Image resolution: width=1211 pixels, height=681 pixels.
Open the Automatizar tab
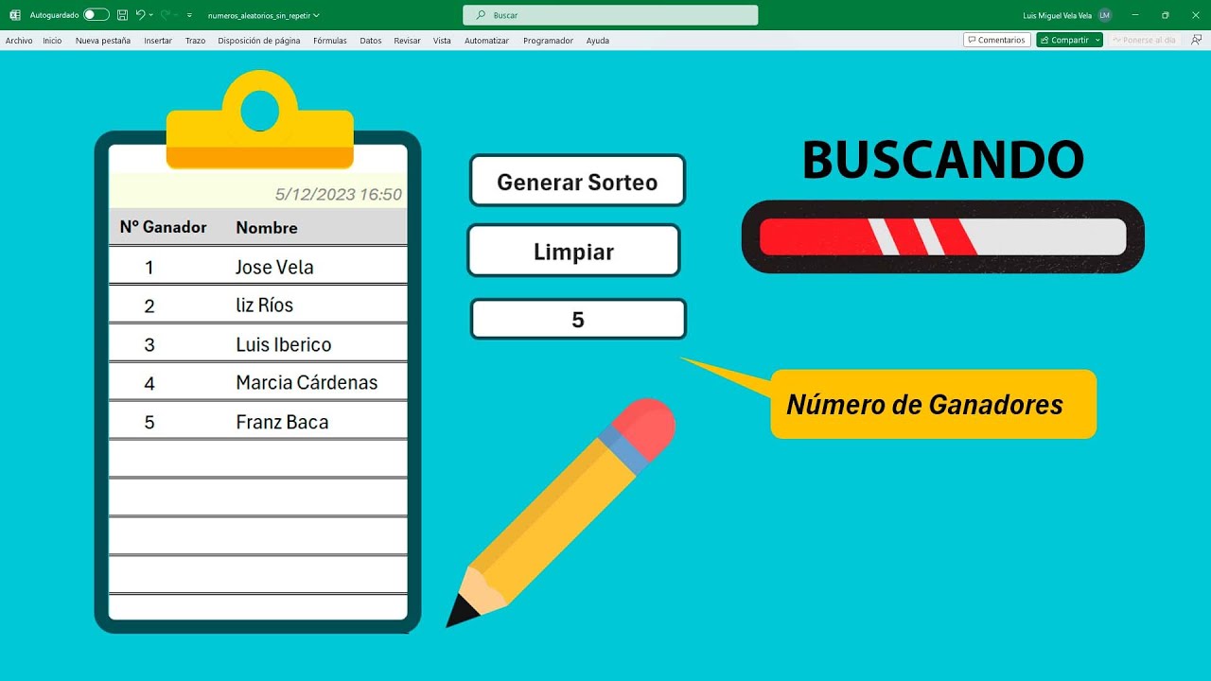(486, 41)
